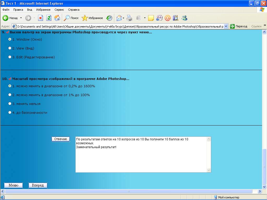Screen dimensions: 267x200
Task: Expand the Edit button dropdown arrow
Action: coord(145,18)
